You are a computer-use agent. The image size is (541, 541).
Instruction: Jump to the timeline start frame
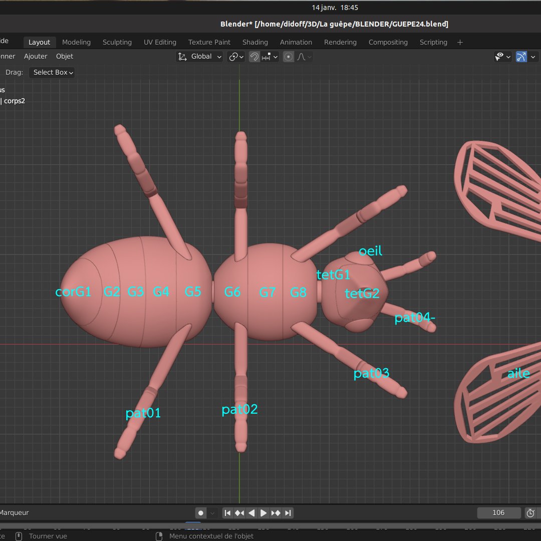coord(227,513)
